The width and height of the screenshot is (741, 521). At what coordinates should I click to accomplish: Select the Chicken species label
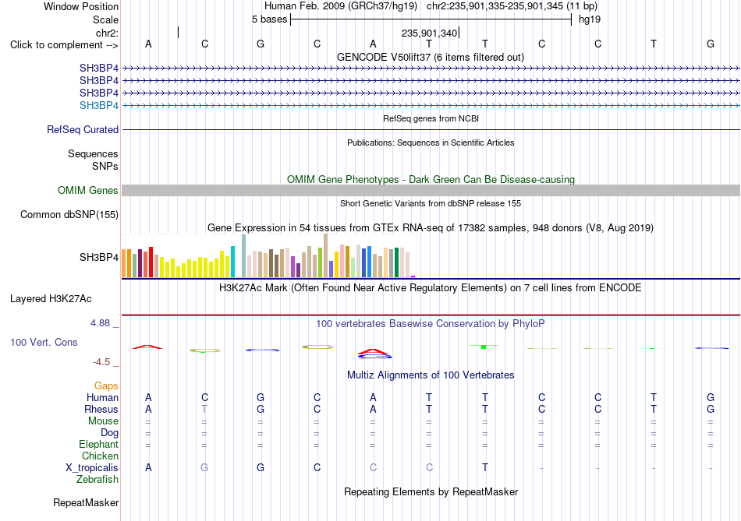[x=100, y=456]
